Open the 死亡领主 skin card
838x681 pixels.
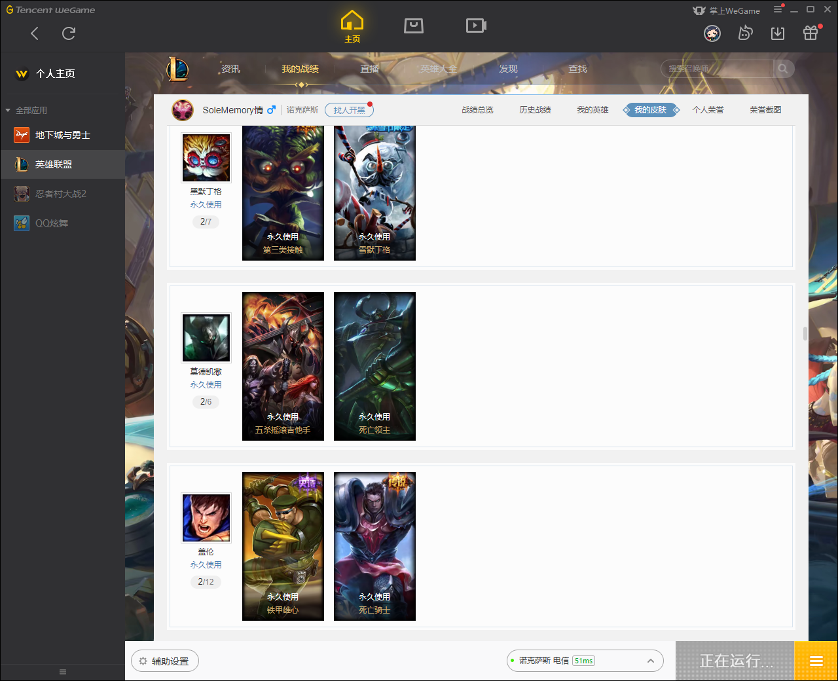tap(374, 367)
